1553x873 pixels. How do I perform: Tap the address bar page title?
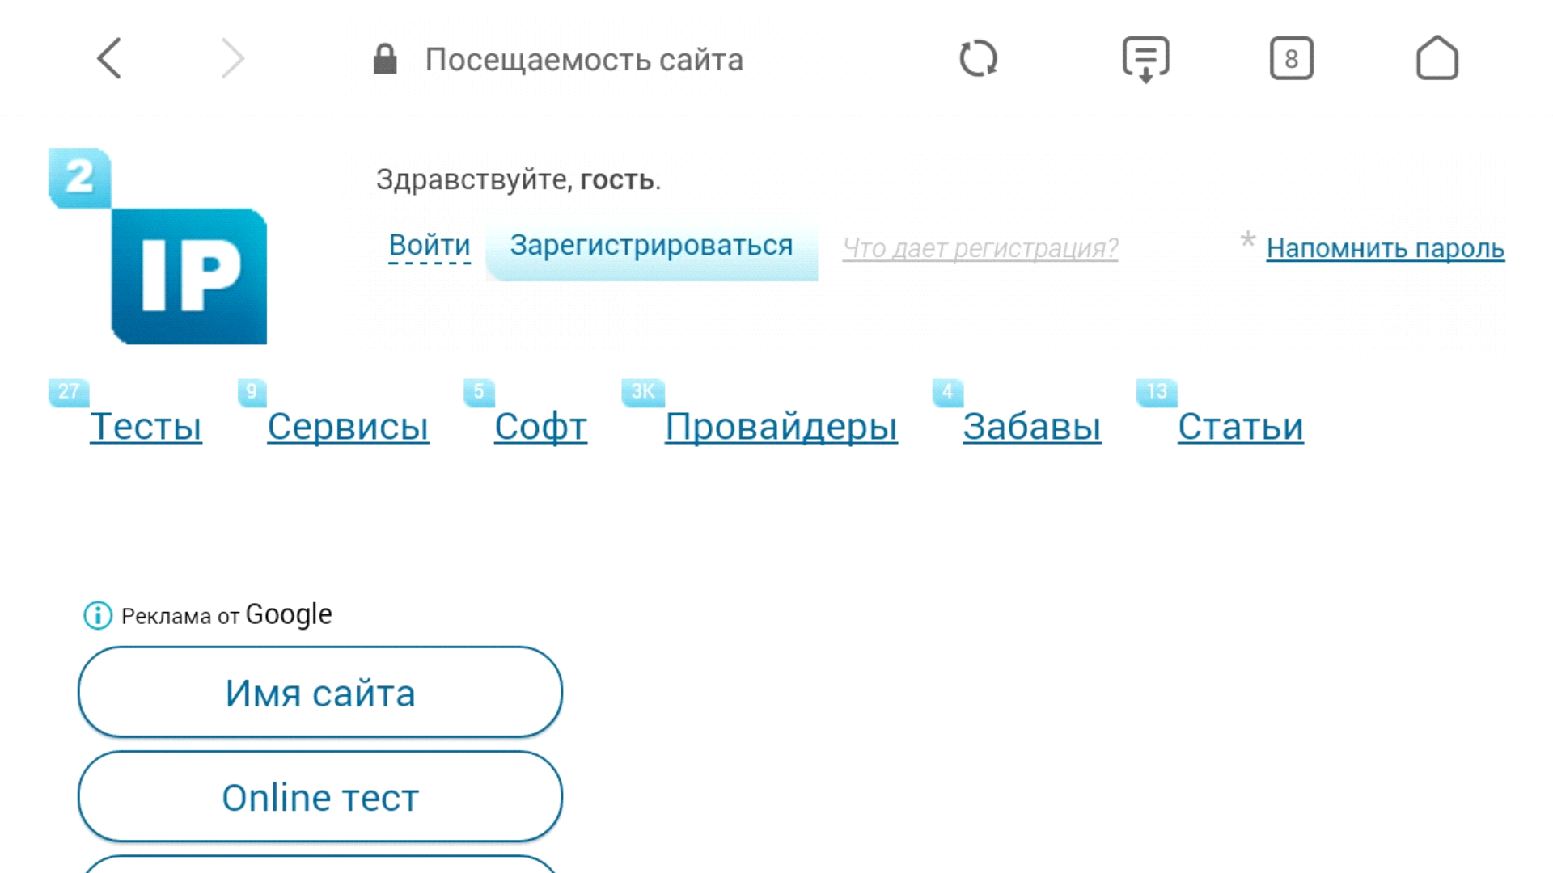point(583,60)
